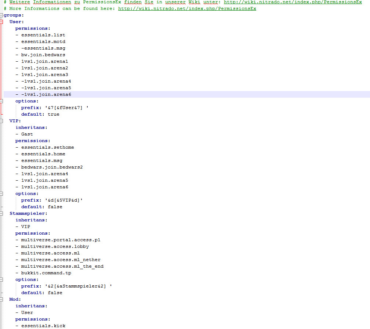This screenshot has height=329, width=370.
Task: Click the '1vs1.join.arena2' permission
Action: (45, 68)
